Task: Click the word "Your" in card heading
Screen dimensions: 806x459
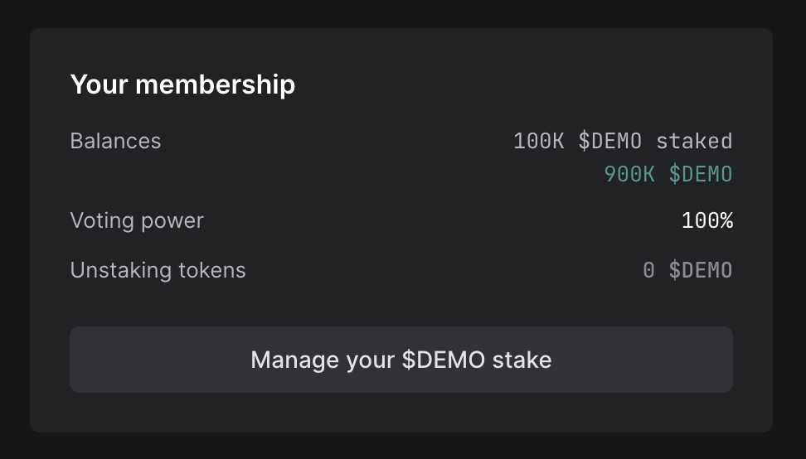Action: click(100, 84)
